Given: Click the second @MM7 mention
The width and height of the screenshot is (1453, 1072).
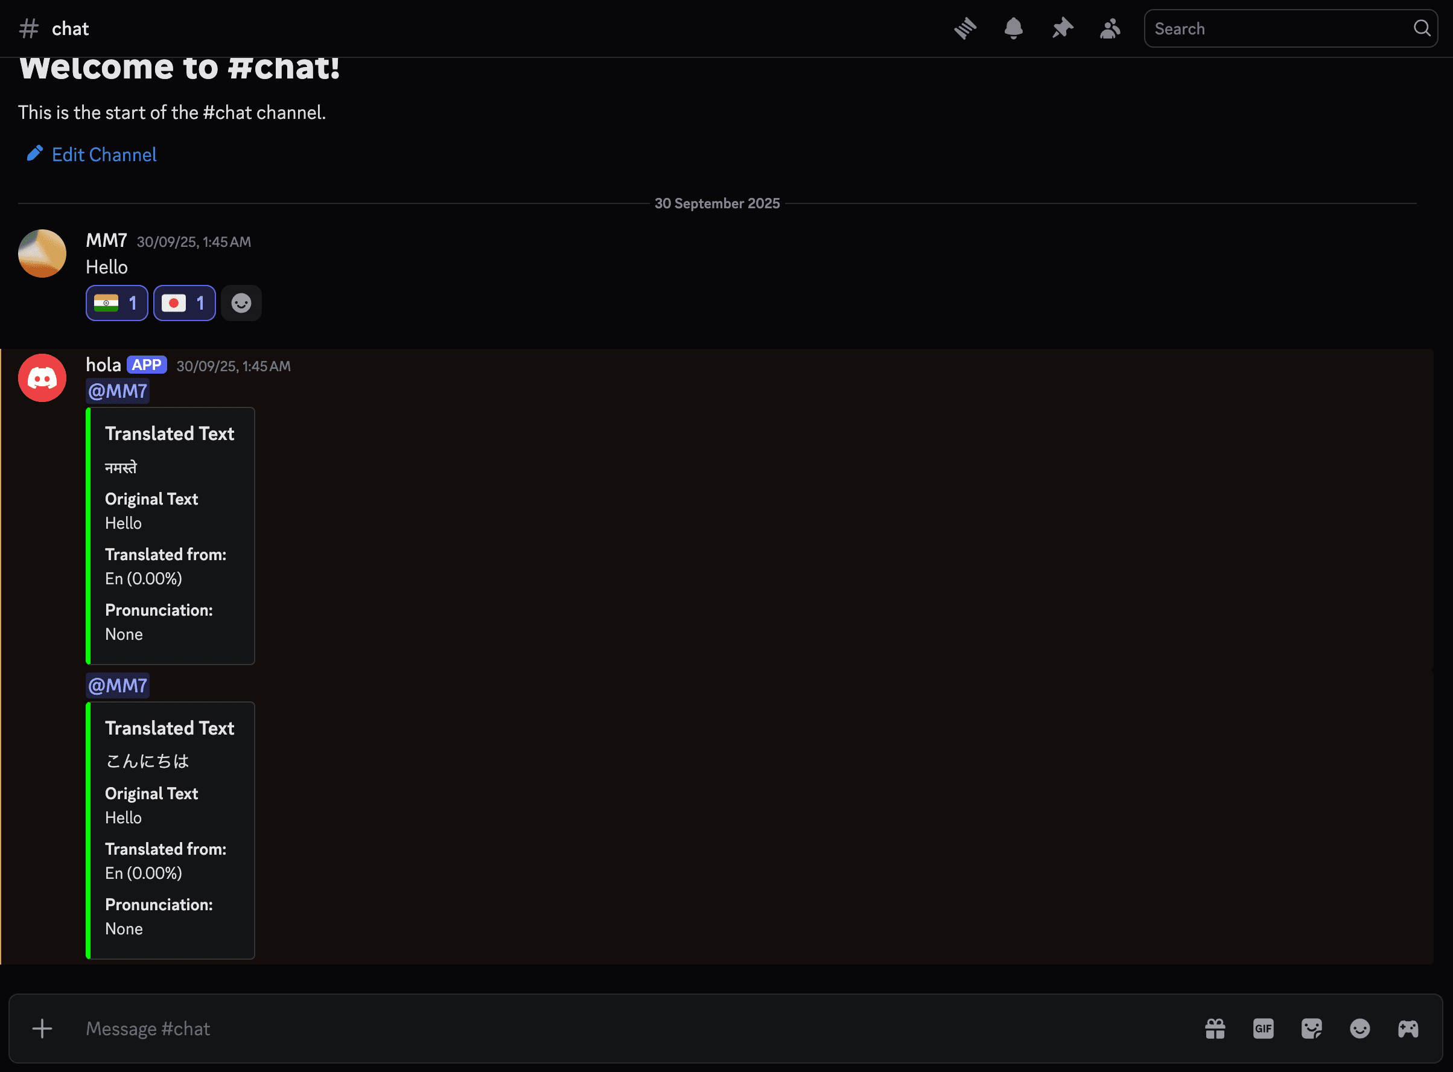Looking at the screenshot, I should tap(118, 686).
